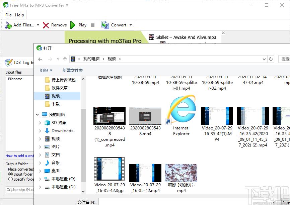Select the 2020-11-02-14-47-01.mp4 file
The image size is (290, 205).
point(253,81)
